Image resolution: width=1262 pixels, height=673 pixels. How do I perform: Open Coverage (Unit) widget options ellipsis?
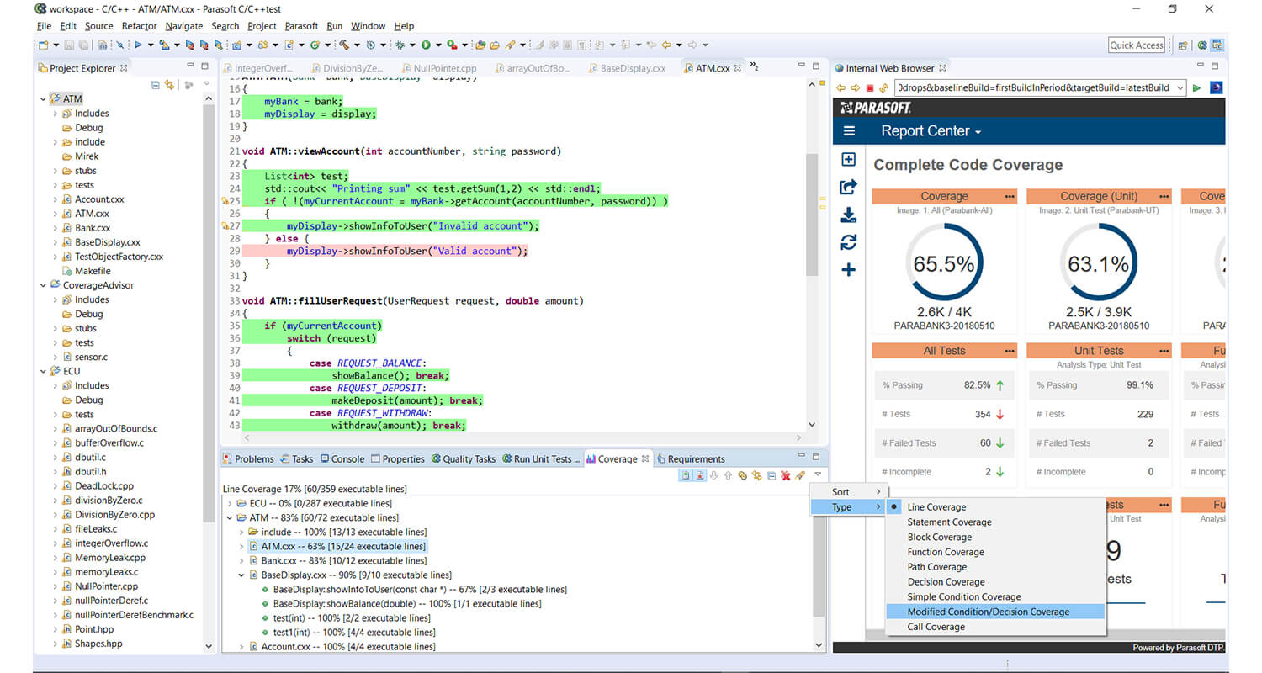pyautogui.click(x=1164, y=196)
